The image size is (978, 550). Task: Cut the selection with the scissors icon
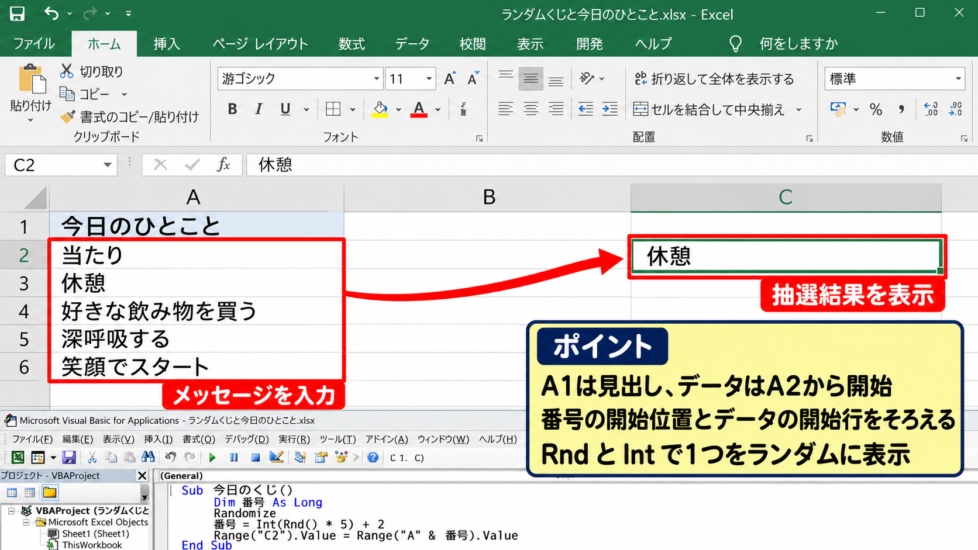tap(67, 71)
